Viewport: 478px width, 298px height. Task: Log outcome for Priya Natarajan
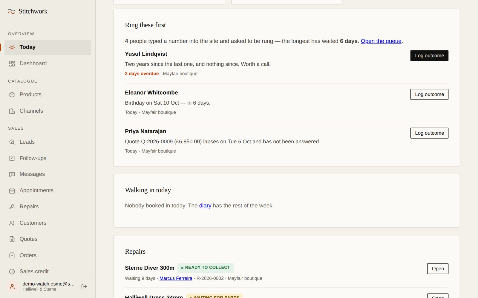pos(429,133)
